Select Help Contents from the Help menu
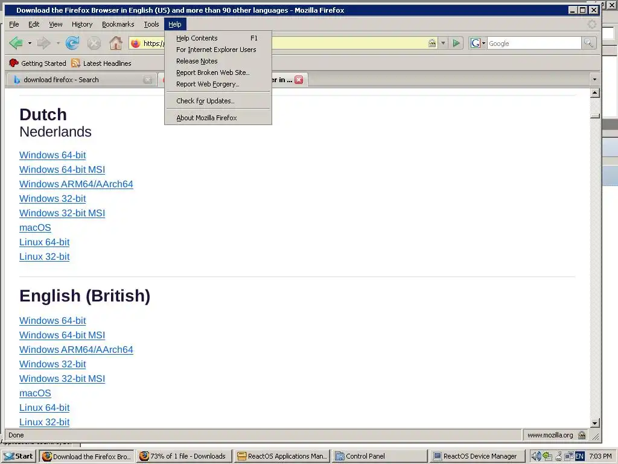The image size is (618, 464). coord(218,38)
